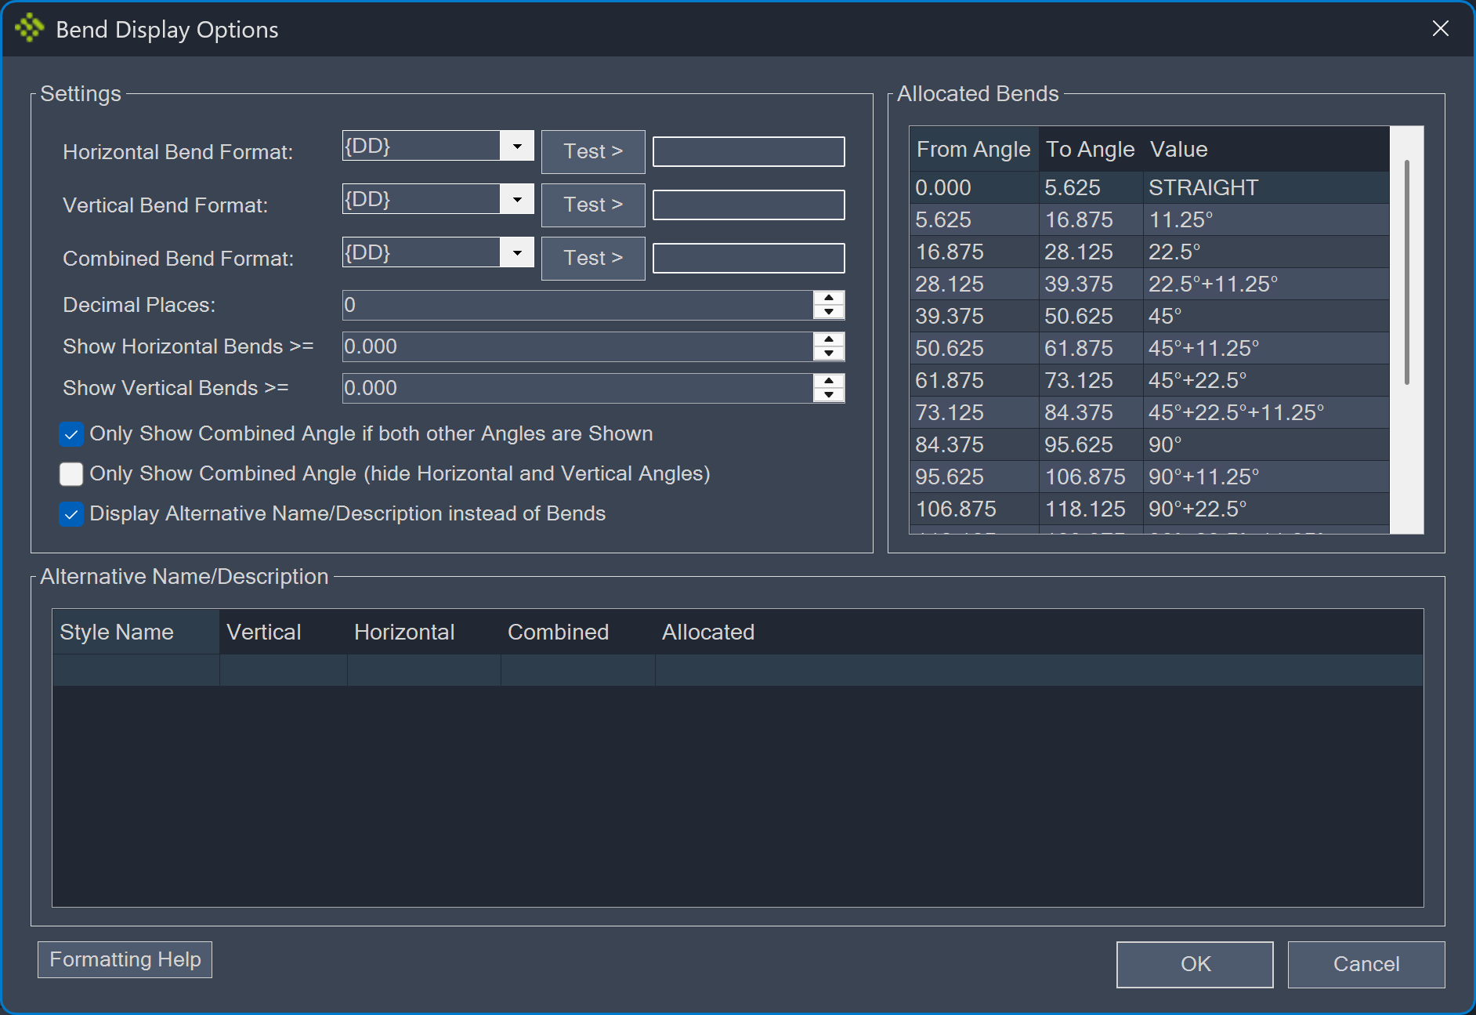Click empty Style Name cell in first row
The height and width of the screenshot is (1015, 1476).
coord(136,671)
